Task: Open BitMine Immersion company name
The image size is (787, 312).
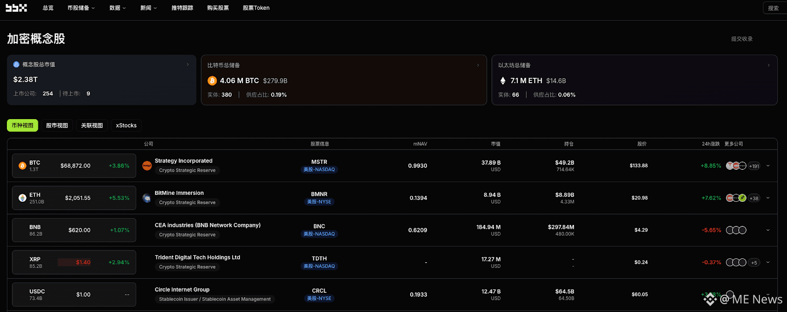Action: [179, 193]
